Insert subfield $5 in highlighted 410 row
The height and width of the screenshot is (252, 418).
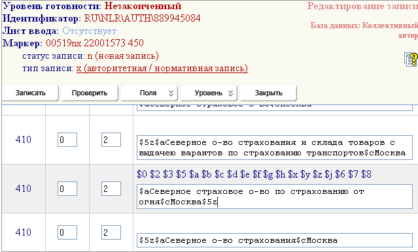181,174
